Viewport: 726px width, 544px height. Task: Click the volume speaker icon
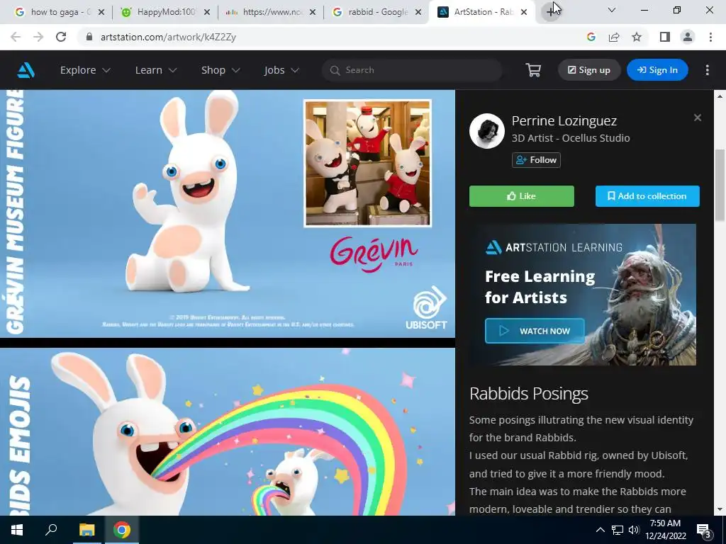[x=634, y=530]
